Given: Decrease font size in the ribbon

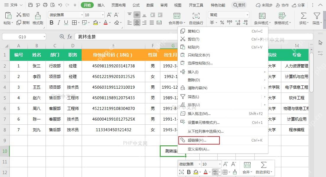Looking at the screenshot, I should 117,15.
